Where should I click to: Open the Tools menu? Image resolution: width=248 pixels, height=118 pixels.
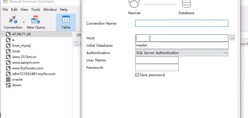(x=36, y=10)
